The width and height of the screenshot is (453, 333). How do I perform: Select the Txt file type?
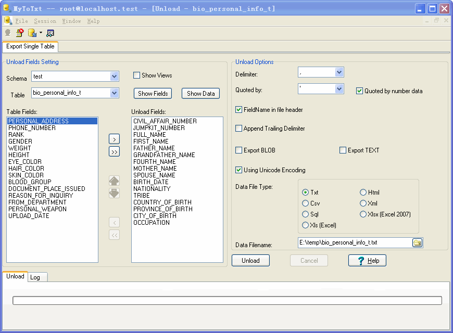305,193
